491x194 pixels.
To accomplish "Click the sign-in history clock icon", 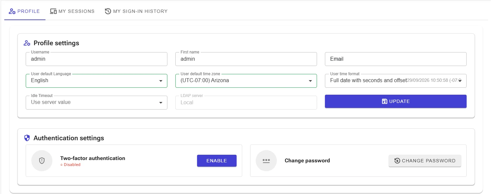I will click(x=108, y=11).
